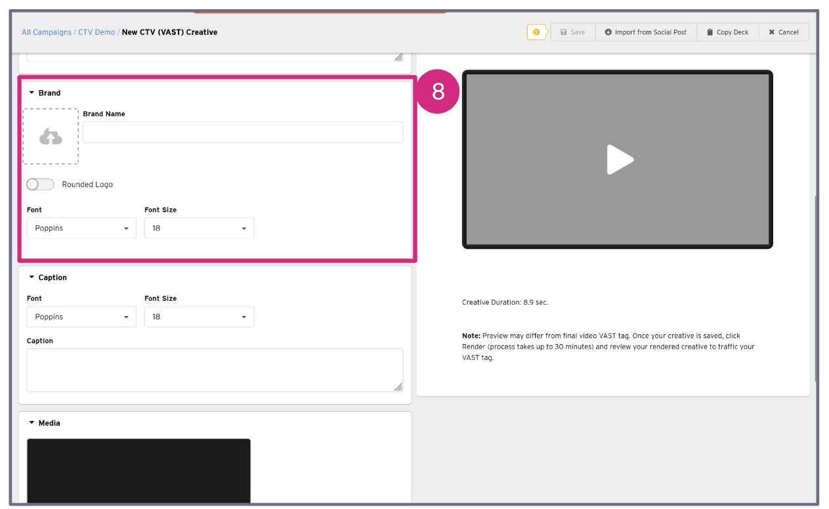Click the yellow warning indicator icon

click(536, 32)
